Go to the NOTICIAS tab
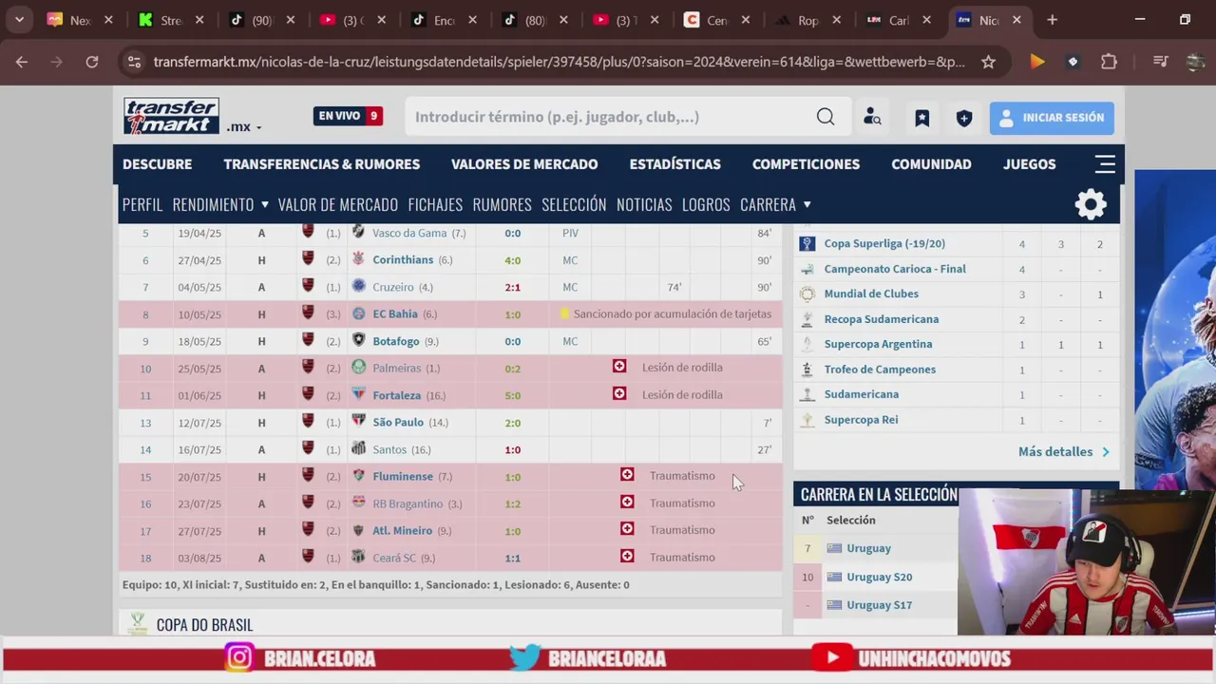 [x=644, y=204]
